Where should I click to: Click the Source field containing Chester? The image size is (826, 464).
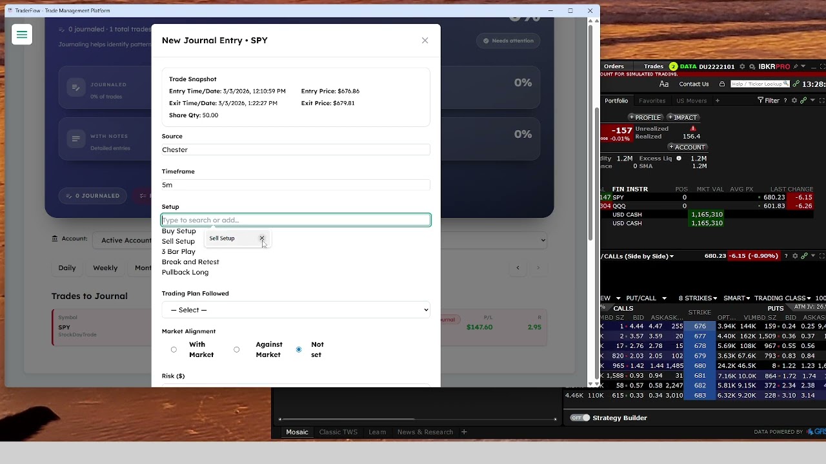tap(296, 150)
